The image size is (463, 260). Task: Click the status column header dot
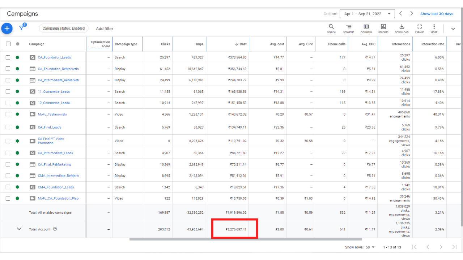pos(17,44)
